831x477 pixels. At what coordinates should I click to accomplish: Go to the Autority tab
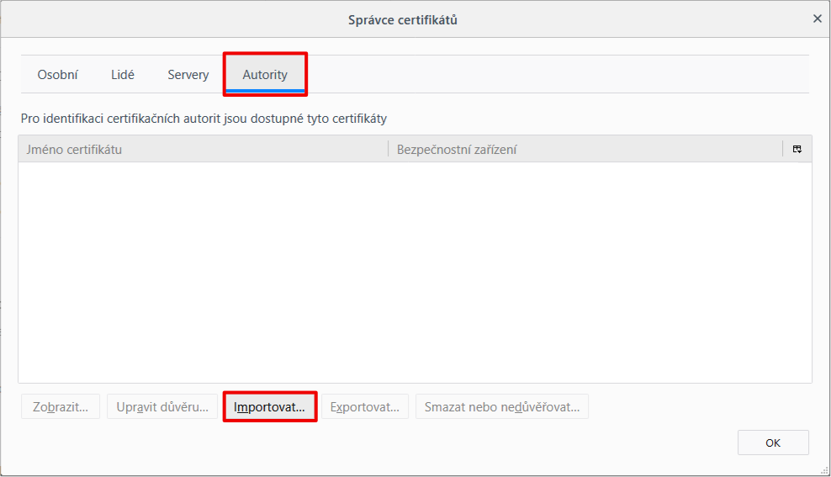point(265,75)
